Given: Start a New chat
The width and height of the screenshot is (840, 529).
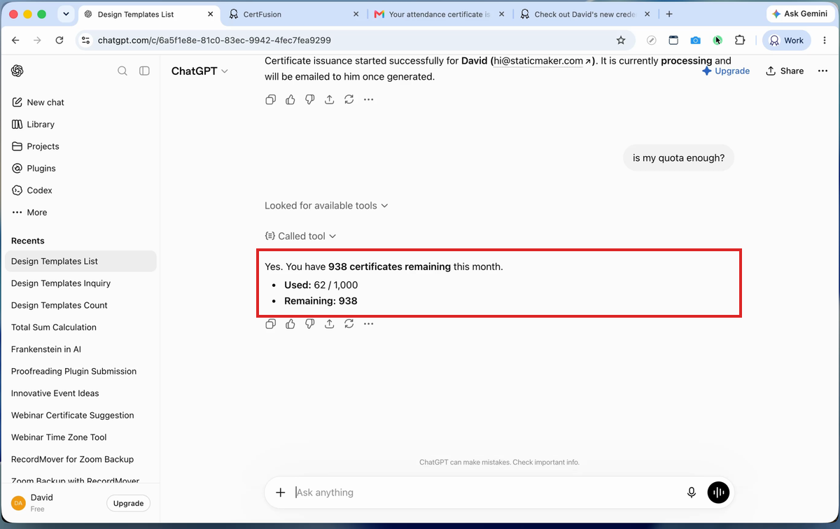Looking at the screenshot, I should tap(80, 102).
